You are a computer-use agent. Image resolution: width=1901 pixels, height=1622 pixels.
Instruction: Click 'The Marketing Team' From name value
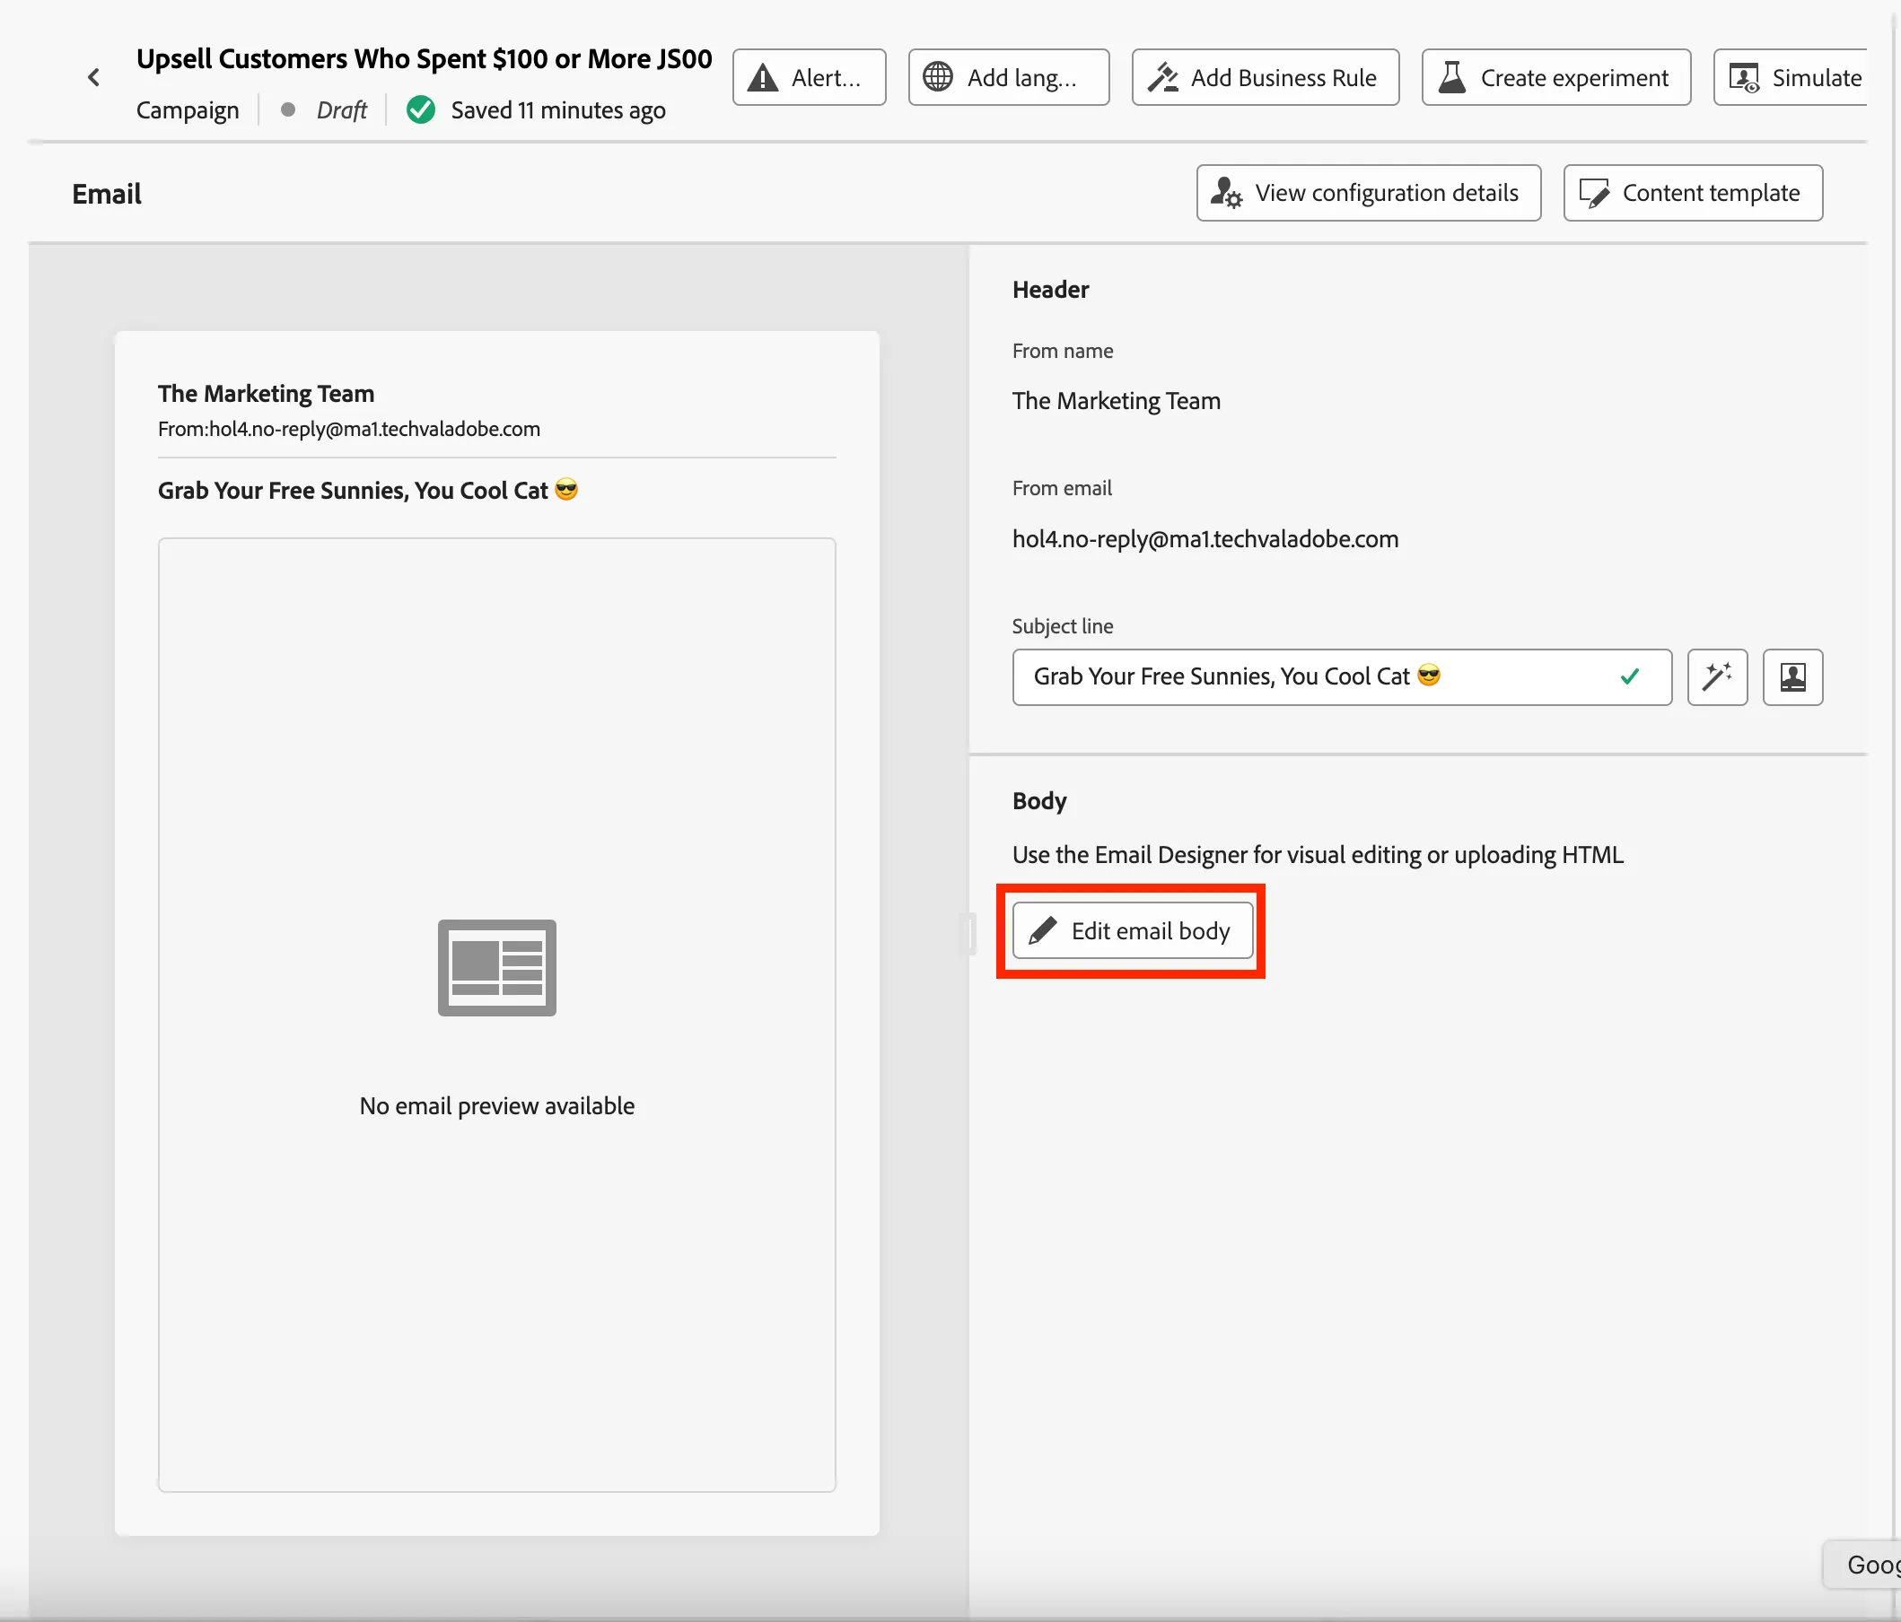[1117, 401]
